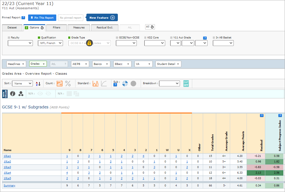Expand the Breakdown dropdown
The height and width of the screenshot is (192, 285).
point(169,83)
